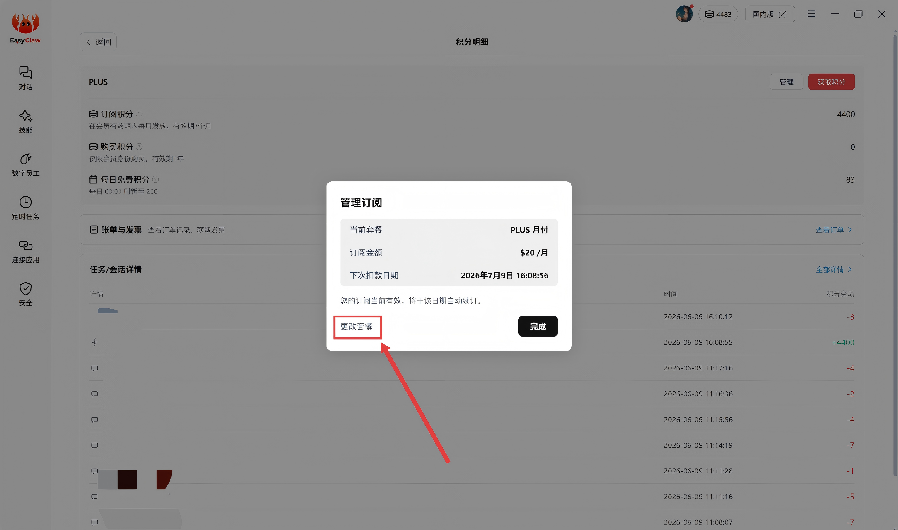The width and height of the screenshot is (898, 530).
Task: Click the lightning icon in +4400 row
Action: pos(94,342)
